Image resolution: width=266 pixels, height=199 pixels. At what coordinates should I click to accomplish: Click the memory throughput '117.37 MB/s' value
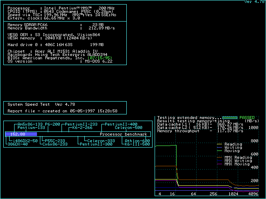[x=230, y=131]
